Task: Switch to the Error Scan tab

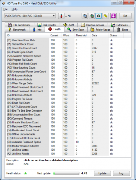Action: 76,30
